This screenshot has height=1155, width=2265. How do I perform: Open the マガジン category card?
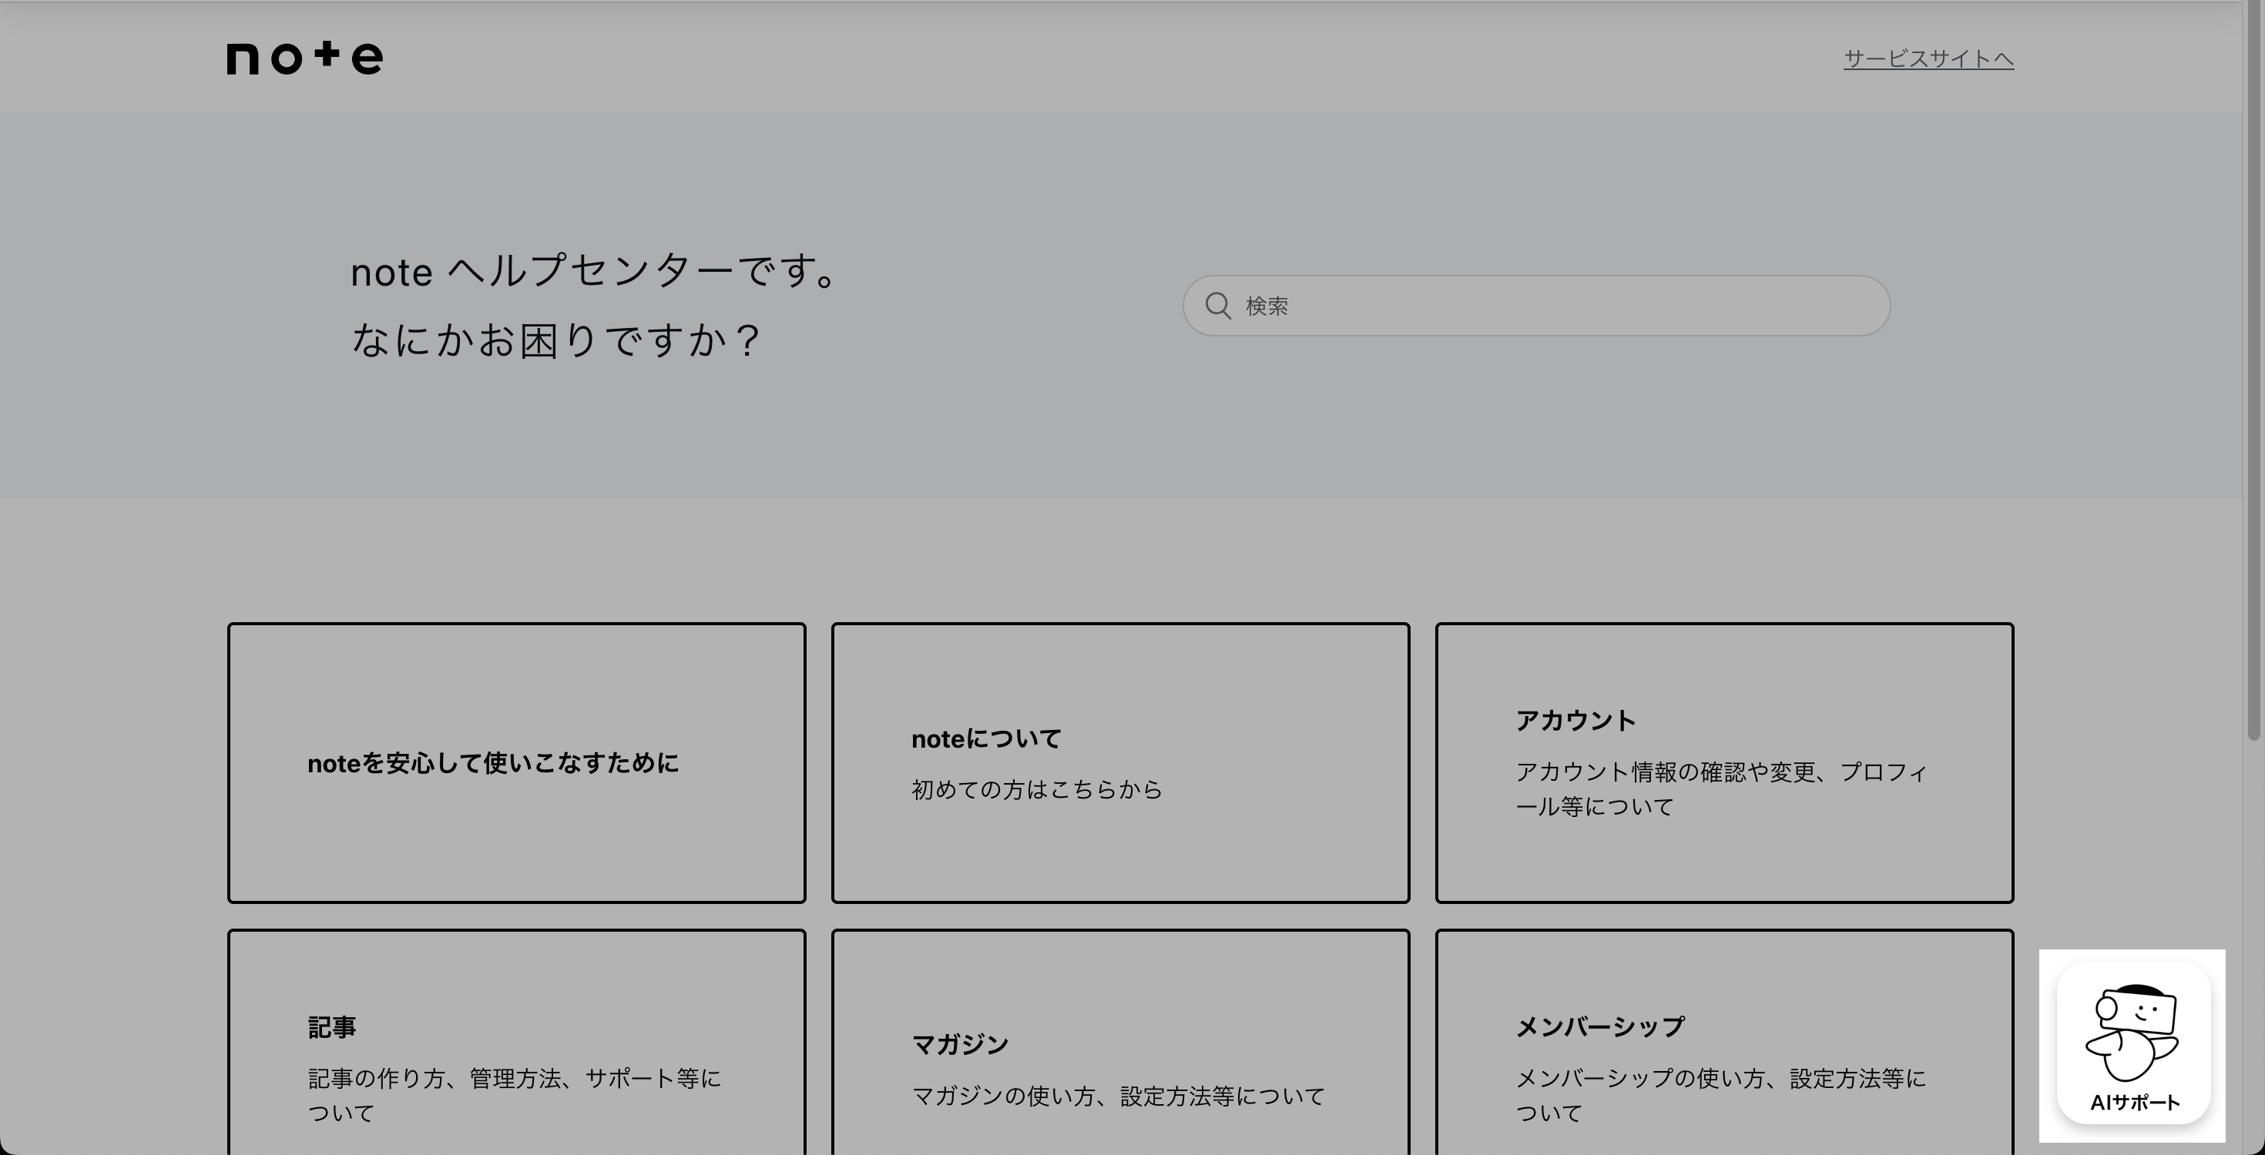coord(1120,1043)
